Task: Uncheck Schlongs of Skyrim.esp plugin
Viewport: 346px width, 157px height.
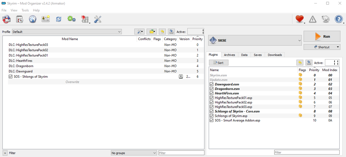Action: (212, 116)
